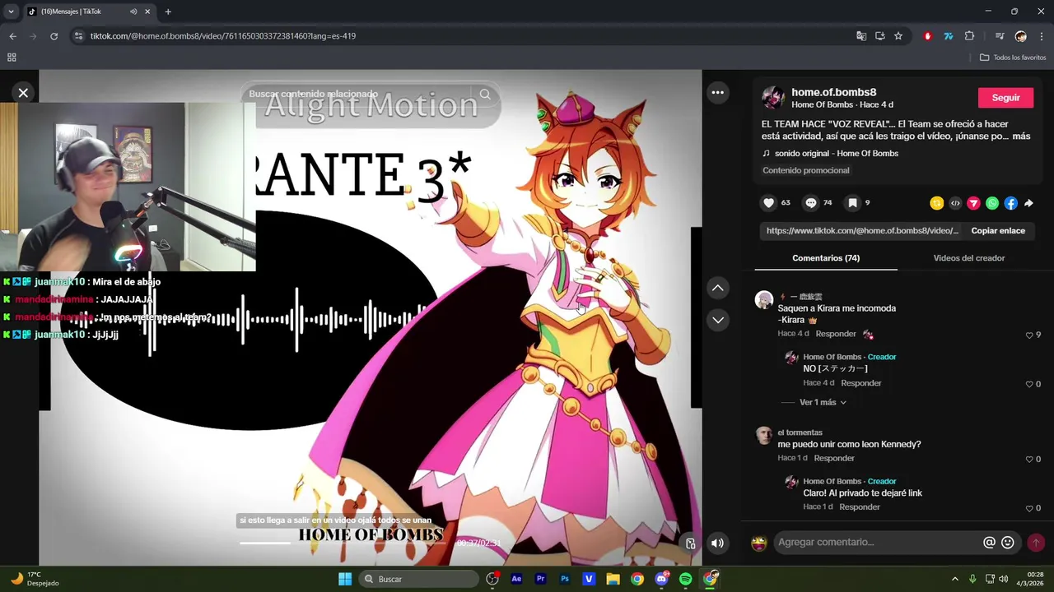This screenshot has width=1054, height=592.
Task: Click the browser address bar URL
Action: (222, 36)
